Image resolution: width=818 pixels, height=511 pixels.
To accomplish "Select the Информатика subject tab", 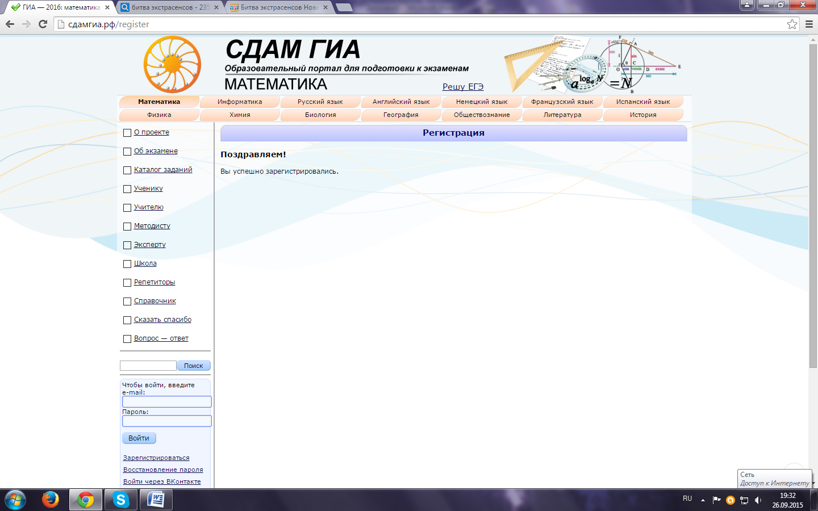I will tap(240, 102).
